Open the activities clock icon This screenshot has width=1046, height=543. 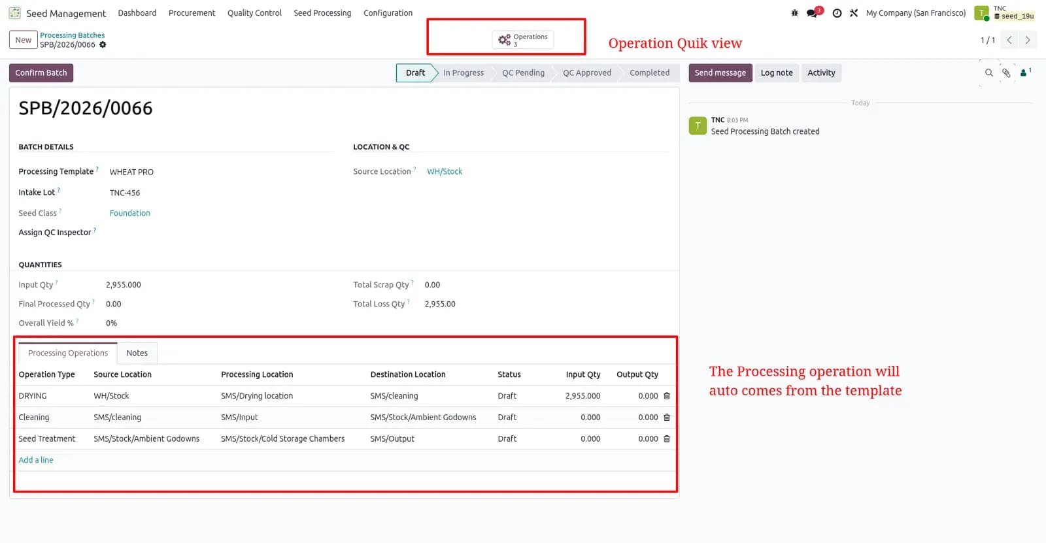pos(837,13)
